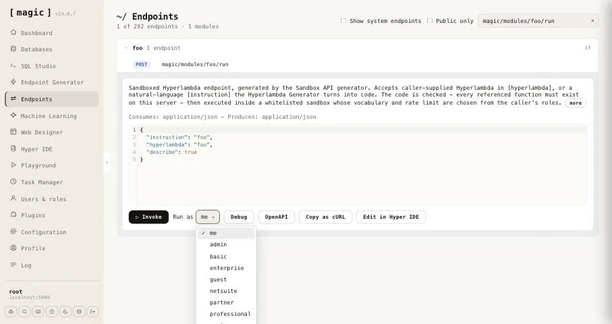
Task: Click the Endpoint Generator lightning icon
Action: (x=13, y=82)
